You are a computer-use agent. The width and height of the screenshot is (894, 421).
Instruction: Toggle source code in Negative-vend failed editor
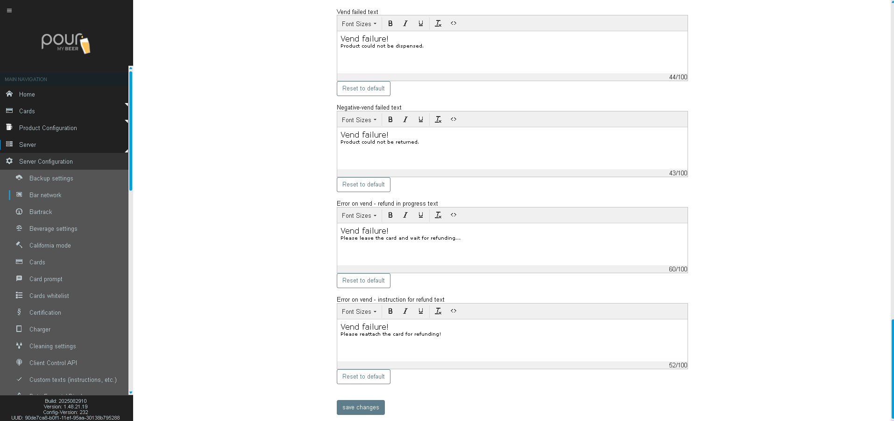pos(454,119)
